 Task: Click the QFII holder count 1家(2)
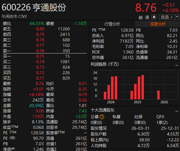click(x=162, y=123)
